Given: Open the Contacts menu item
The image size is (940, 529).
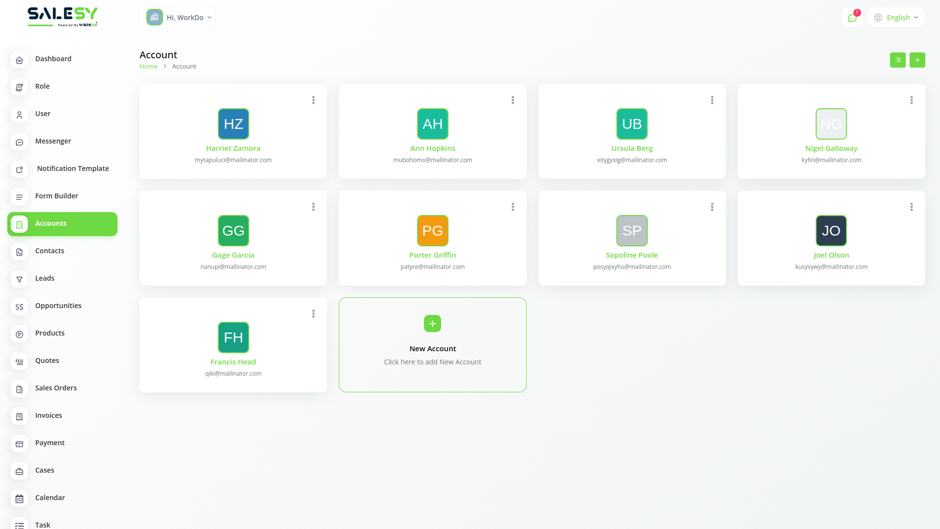Looking at the screenshot, I should (49, 251).
